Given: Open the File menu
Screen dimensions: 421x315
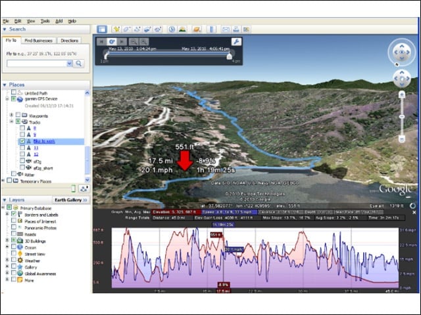Looking at the screenshot, I should coord(6,21).
